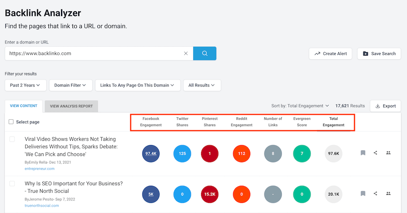
Task: Open the entrepreneur.com domain link
Action: coord(39,169)
